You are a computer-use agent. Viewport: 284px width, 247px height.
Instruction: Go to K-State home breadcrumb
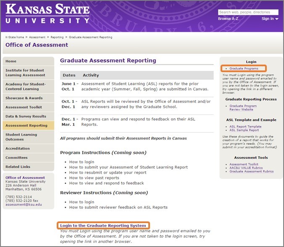point(15,37)
